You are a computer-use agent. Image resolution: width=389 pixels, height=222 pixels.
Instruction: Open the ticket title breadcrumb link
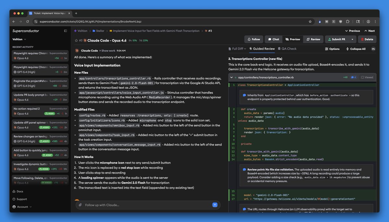154,31
